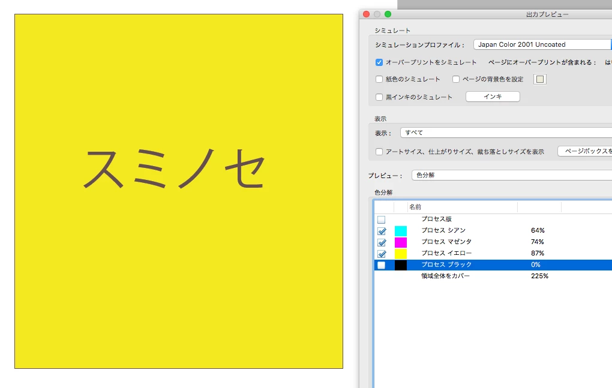Close the 出力プレビュー window

tap(366, 14)
